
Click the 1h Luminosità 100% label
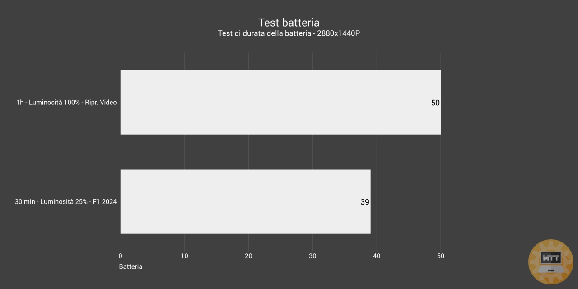coord(66,103)
